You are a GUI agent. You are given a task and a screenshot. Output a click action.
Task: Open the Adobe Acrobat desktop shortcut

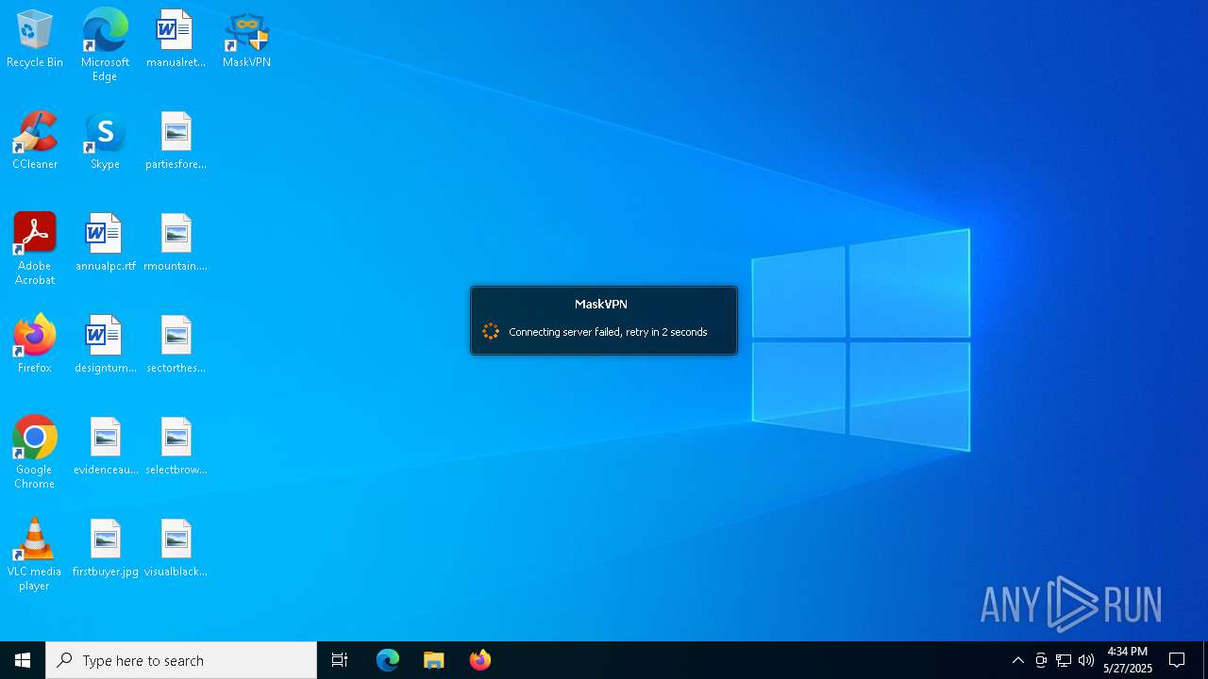pos(35,249)
